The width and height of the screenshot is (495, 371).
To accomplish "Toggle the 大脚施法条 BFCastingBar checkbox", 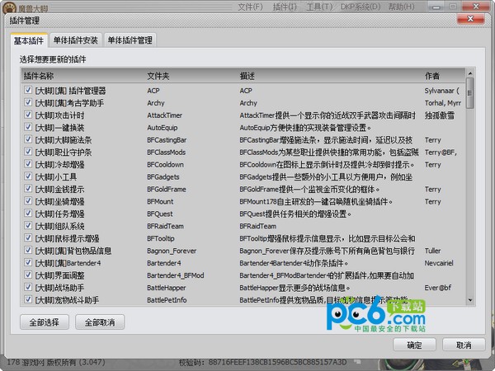I will pos(28,139).
